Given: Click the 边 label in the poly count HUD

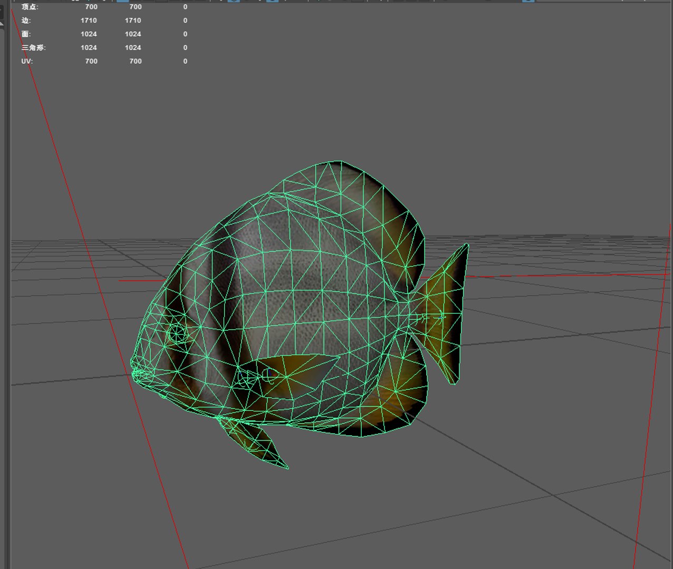Looking at the screenshot, I should click(26, 21).
